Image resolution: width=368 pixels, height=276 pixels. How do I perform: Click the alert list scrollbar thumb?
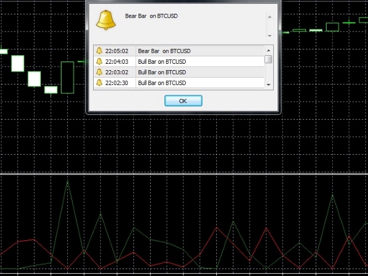point(269,59)
